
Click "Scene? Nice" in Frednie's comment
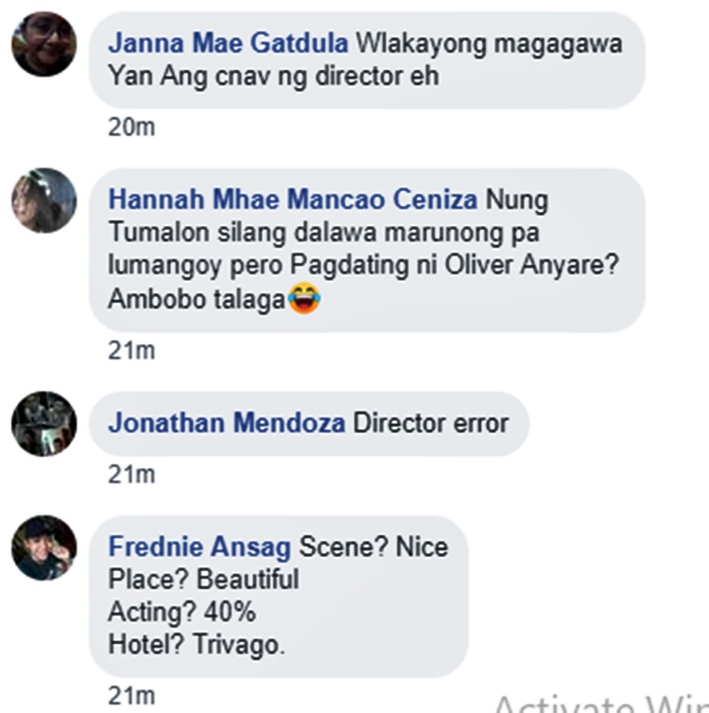pos(373,547)
